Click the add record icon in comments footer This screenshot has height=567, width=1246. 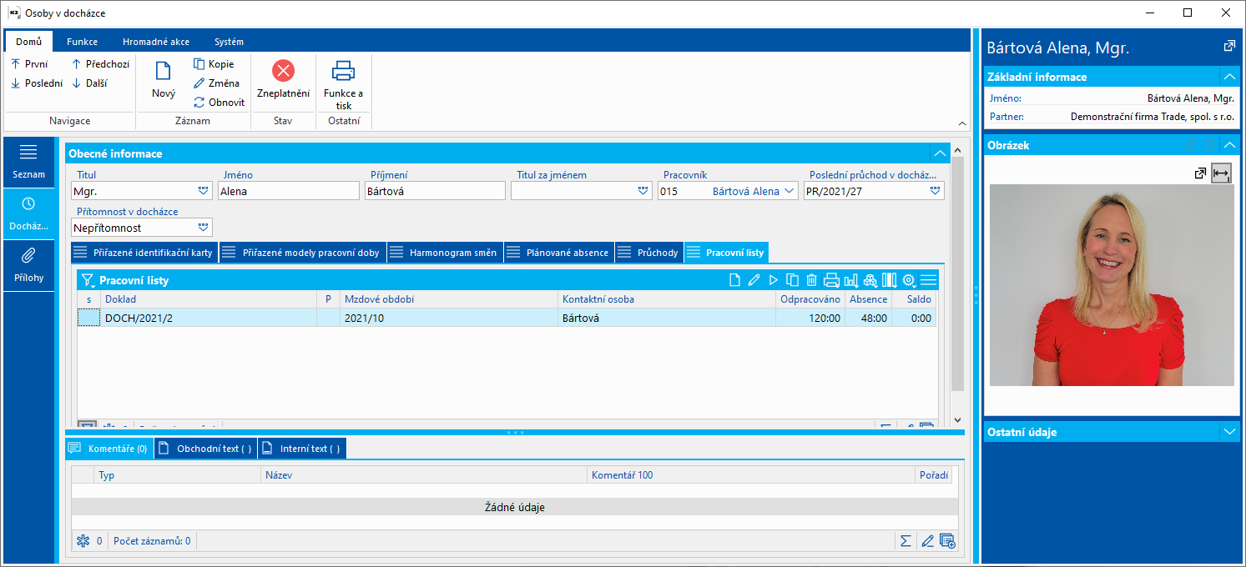947,541
